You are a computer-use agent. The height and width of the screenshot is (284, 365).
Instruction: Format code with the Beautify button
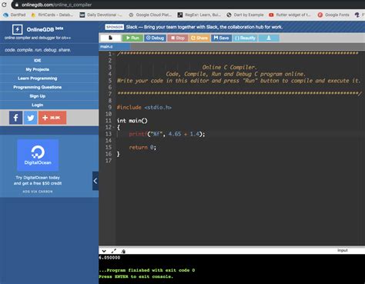point(245,38)
